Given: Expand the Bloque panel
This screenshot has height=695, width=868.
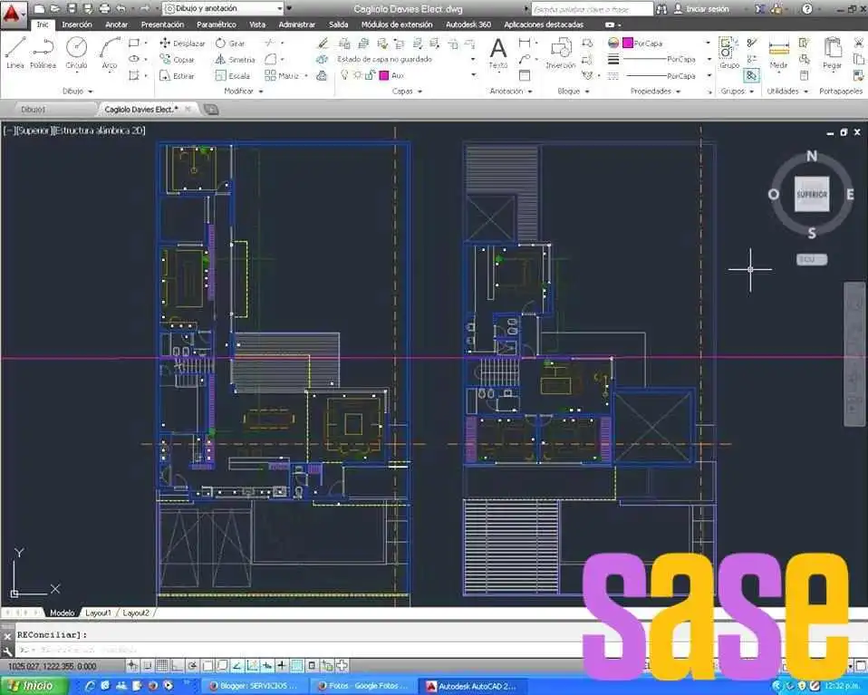Looking at the screenshot, I should tap(573, 91).
